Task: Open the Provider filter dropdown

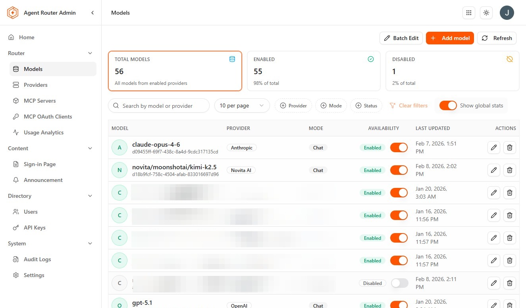Action: pos(293,105)
